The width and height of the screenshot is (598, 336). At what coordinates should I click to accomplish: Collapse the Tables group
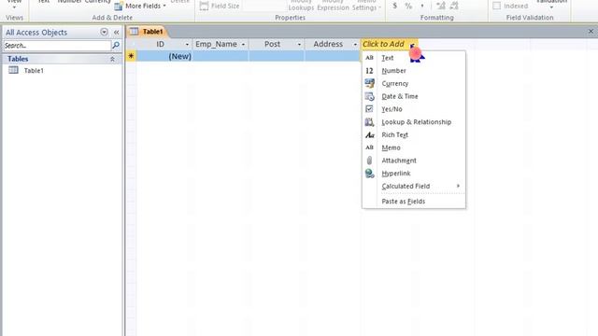[x=112, y=59]
